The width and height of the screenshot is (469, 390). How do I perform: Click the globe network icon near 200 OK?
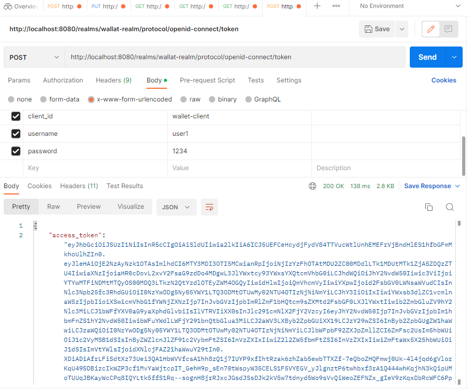click(312, 185)
